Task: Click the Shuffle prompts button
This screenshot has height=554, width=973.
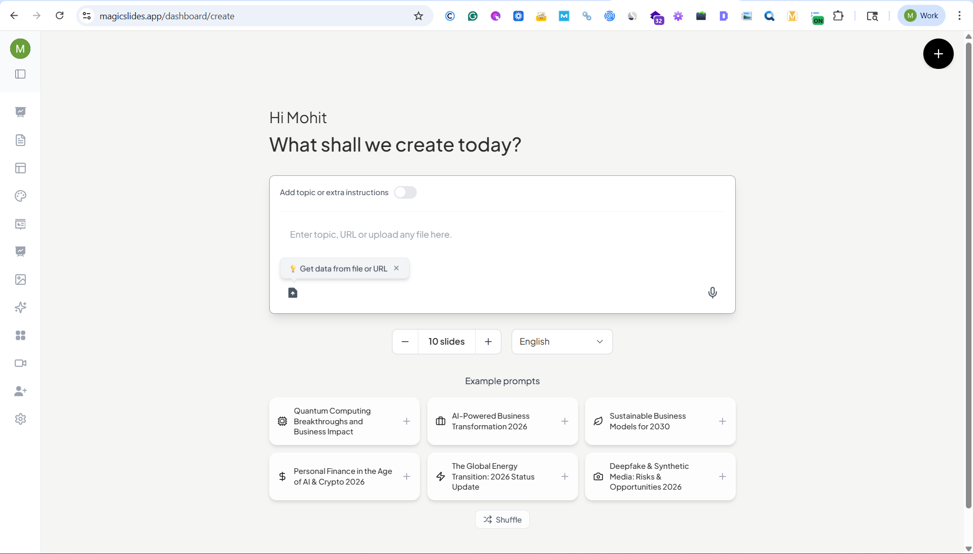Action: (502, 520)
